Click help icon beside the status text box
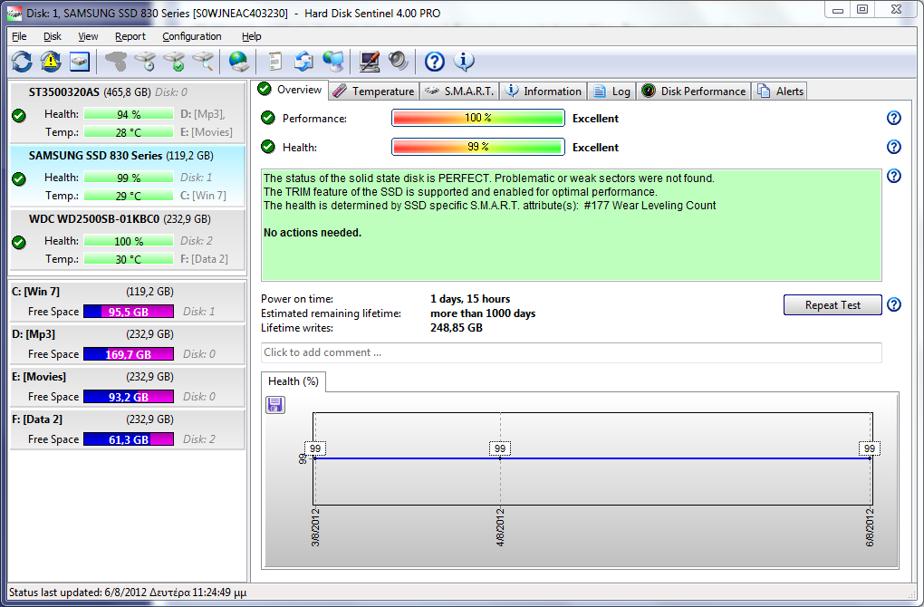Screen dimensions: 924x607 tap(894, 176)
